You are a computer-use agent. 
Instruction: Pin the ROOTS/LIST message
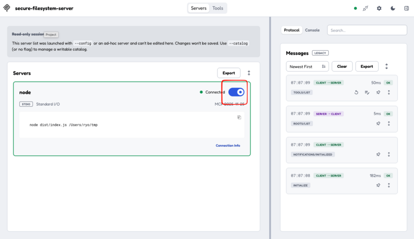378,123
